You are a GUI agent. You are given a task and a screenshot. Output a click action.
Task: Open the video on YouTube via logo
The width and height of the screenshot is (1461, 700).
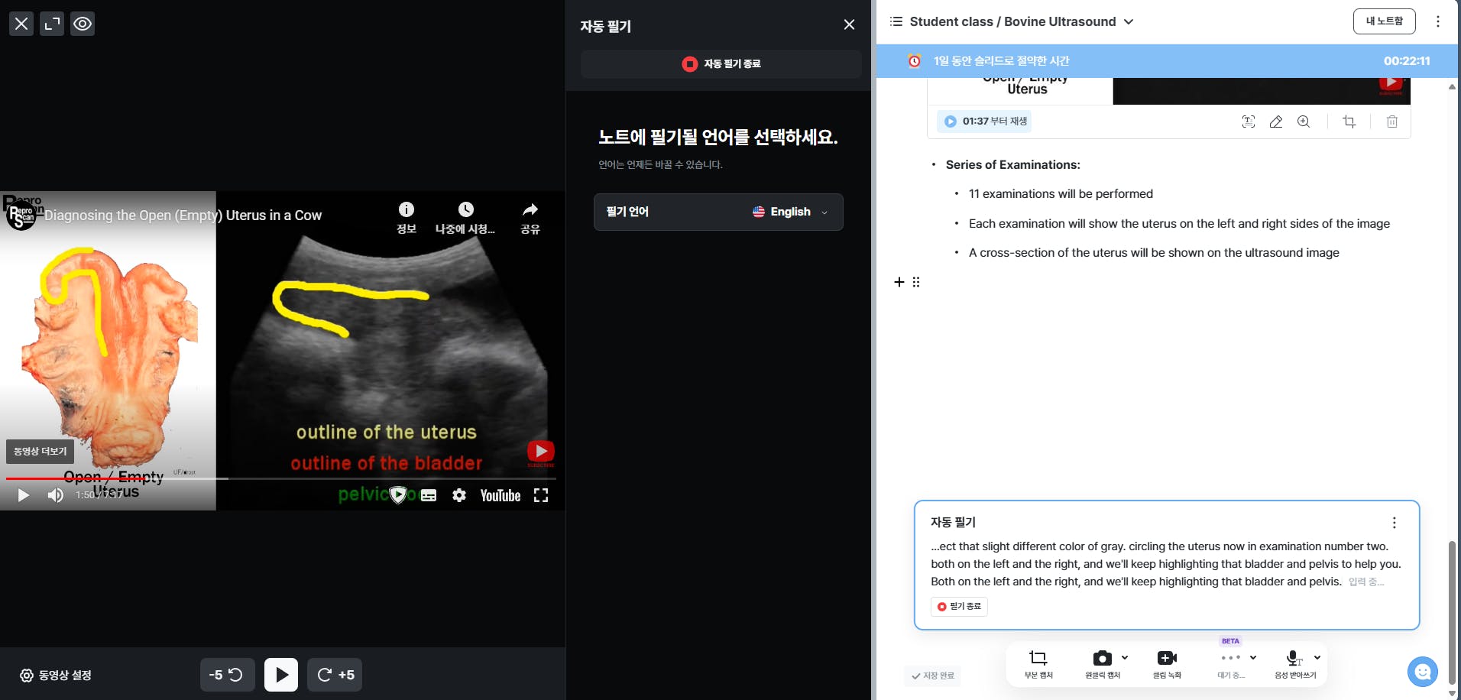click(x=500, y=495)
